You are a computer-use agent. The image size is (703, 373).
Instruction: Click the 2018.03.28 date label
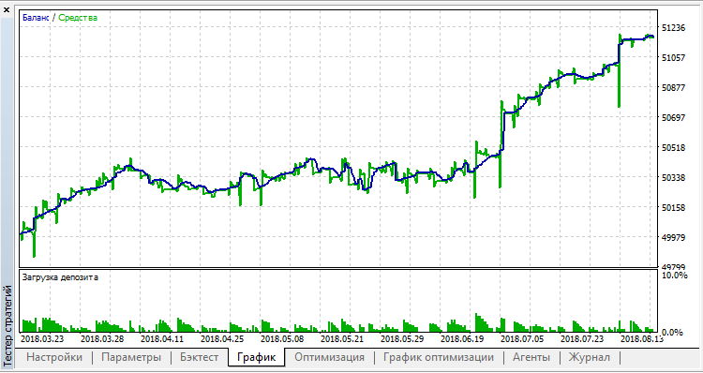coord(102,338)
